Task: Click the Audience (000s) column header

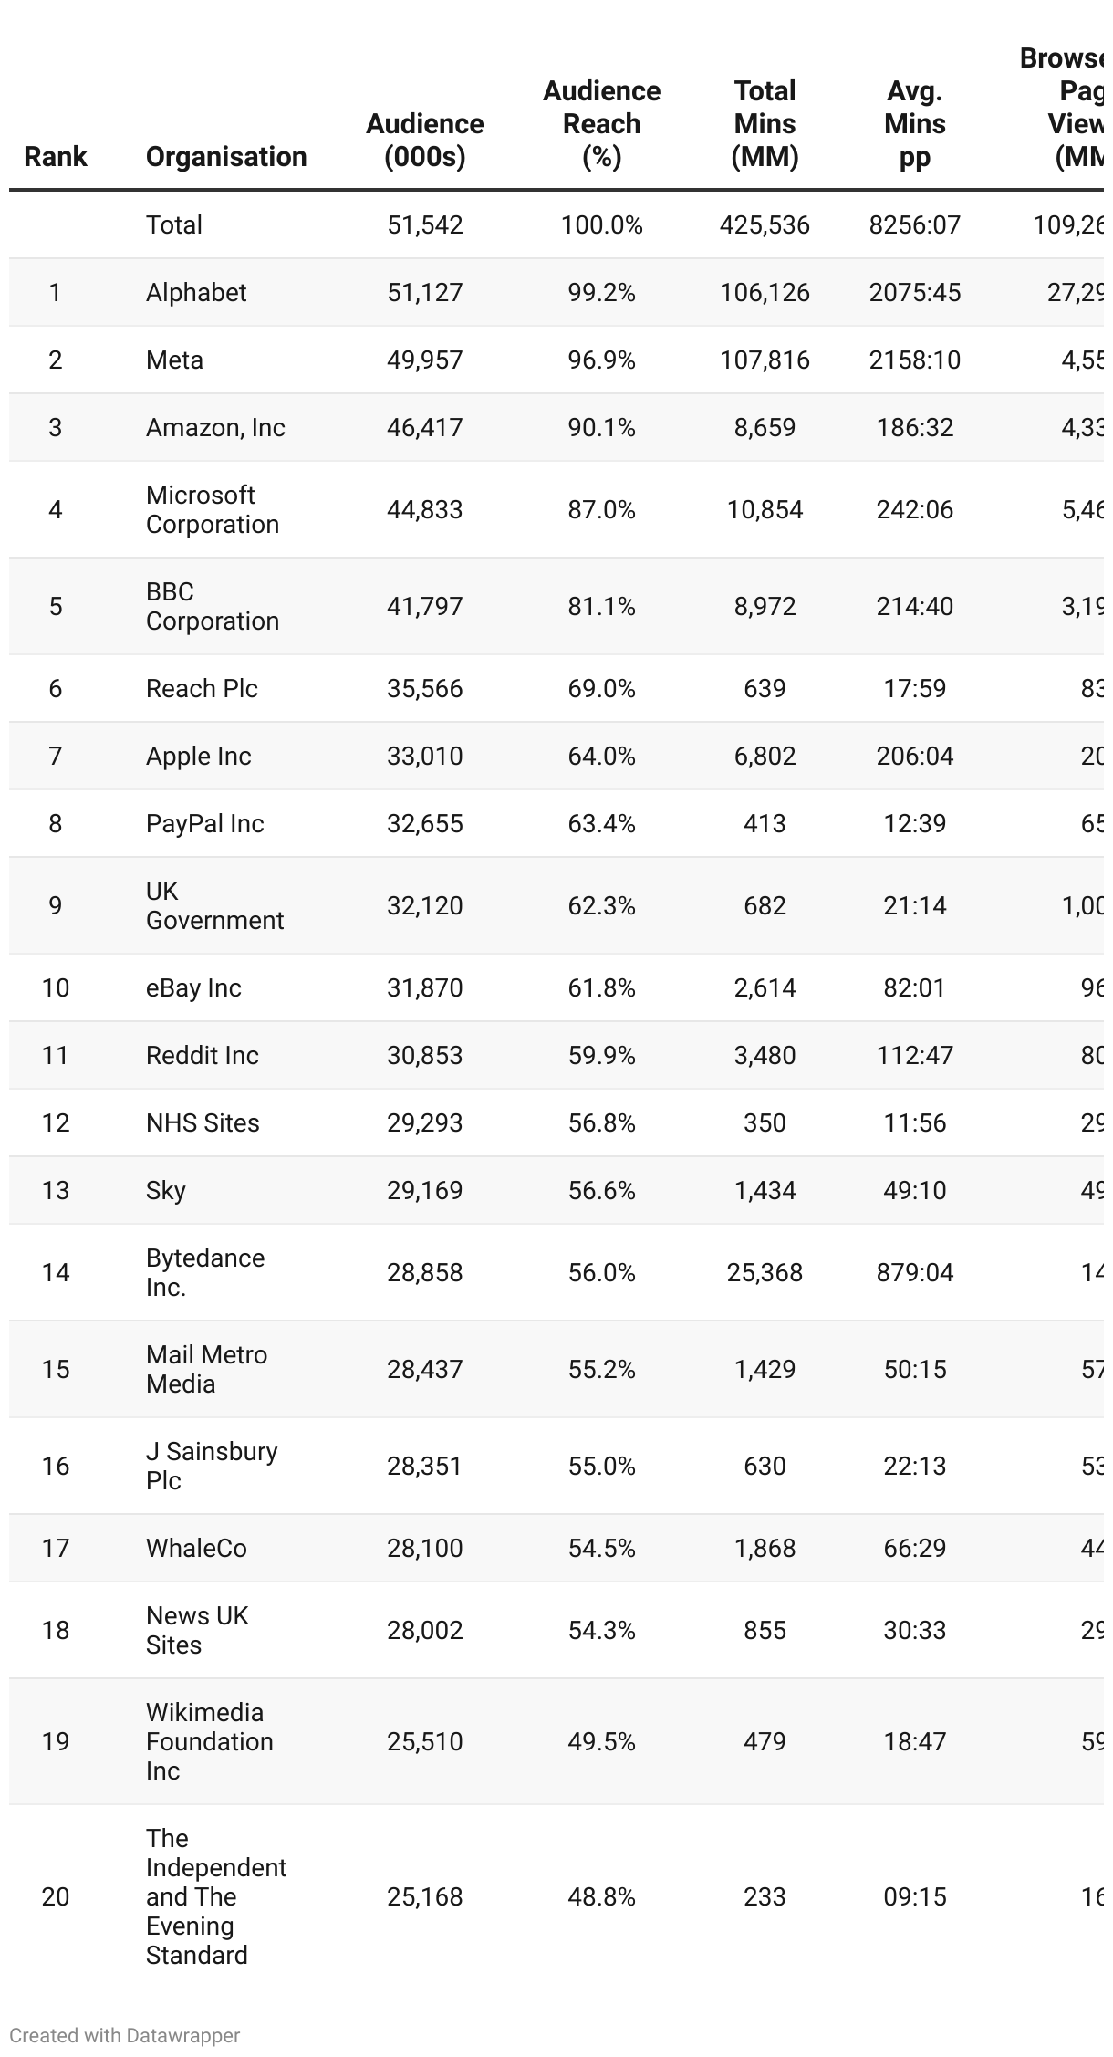Action: coord(424,140)
